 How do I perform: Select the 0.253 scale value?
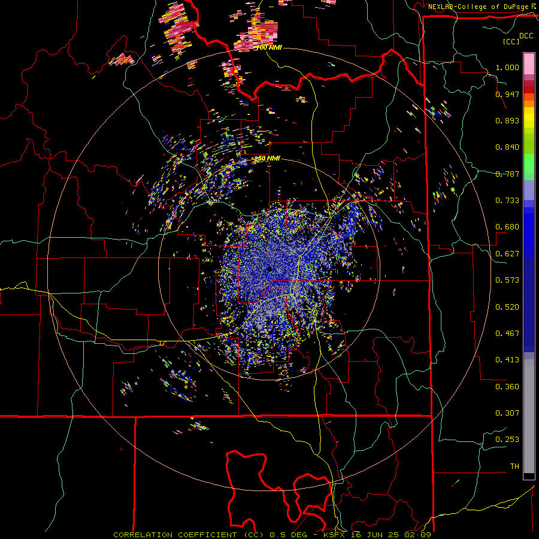point(507,440)
